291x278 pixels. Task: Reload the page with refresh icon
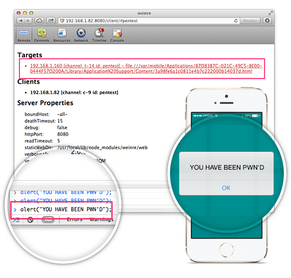pos(236,21)
